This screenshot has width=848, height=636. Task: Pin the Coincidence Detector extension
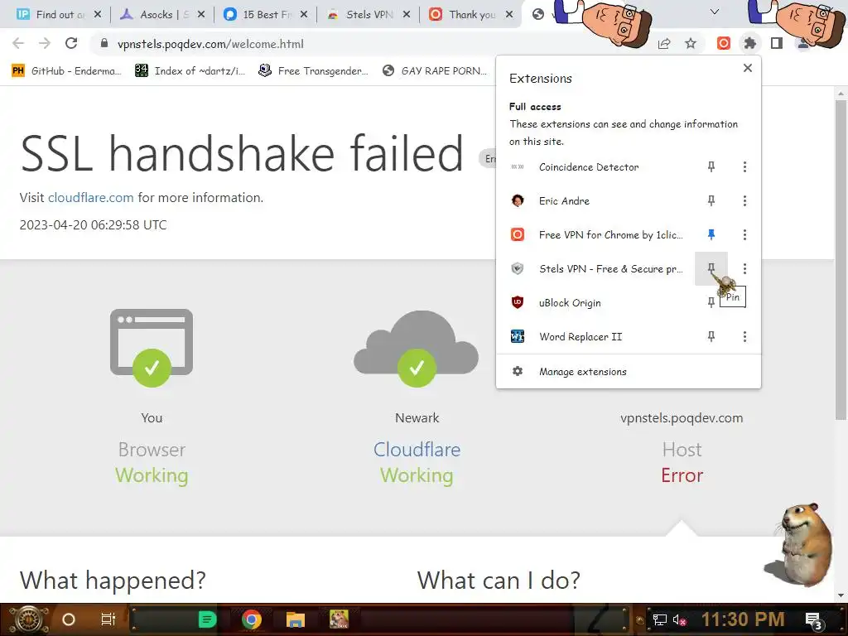click(711, 167)
